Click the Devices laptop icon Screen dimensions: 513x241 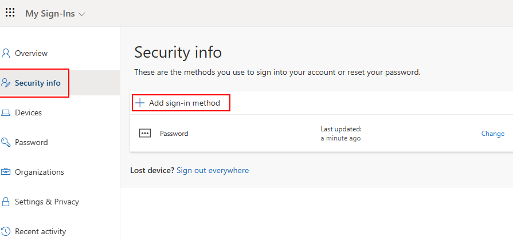pyautogui.click(x=6, y=113)
